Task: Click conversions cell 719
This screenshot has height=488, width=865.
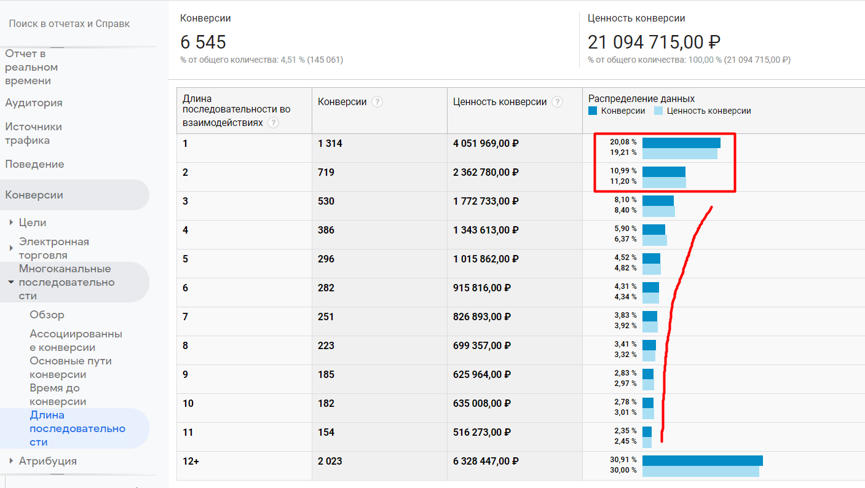Action: pos(326,173)
